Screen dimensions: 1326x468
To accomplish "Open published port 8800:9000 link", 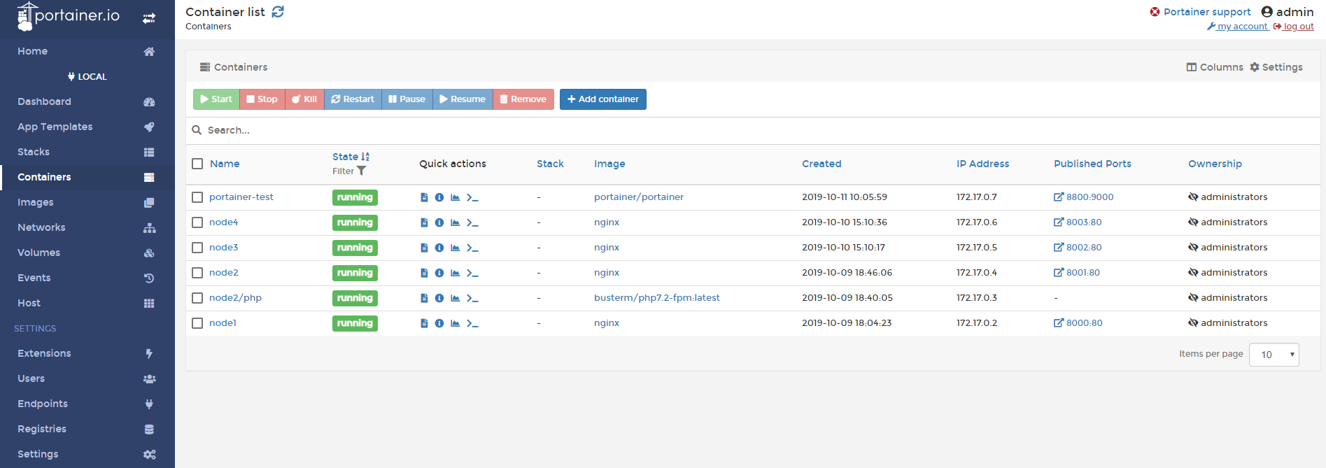I will point(1084,197).
